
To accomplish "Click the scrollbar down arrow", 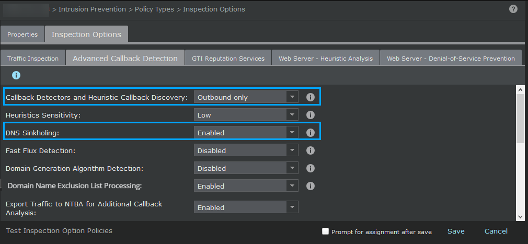I will click(520, 217).
